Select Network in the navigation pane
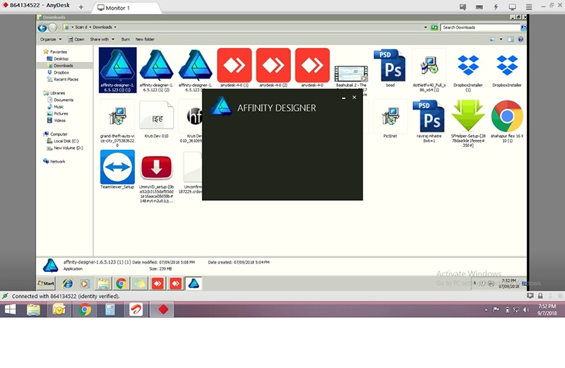Viewport: 565px width, 368px height. pyautogui.click(x=54, y=162)
